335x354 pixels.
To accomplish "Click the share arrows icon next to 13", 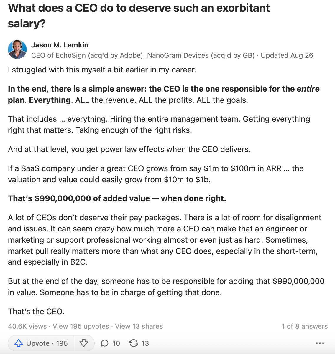I will click(133, 343).
